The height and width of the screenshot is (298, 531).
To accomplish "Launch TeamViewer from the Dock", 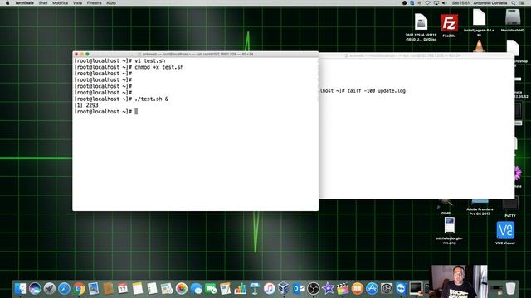I will coord(401,289).
